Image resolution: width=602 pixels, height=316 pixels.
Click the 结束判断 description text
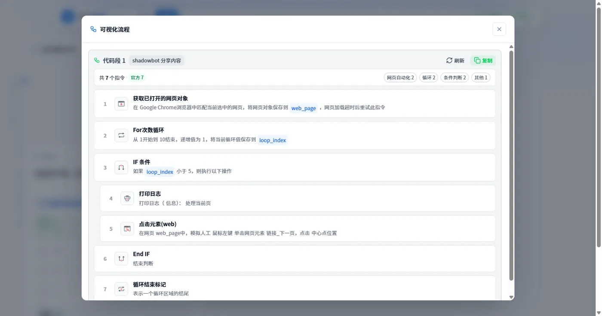tap(143, 264)
